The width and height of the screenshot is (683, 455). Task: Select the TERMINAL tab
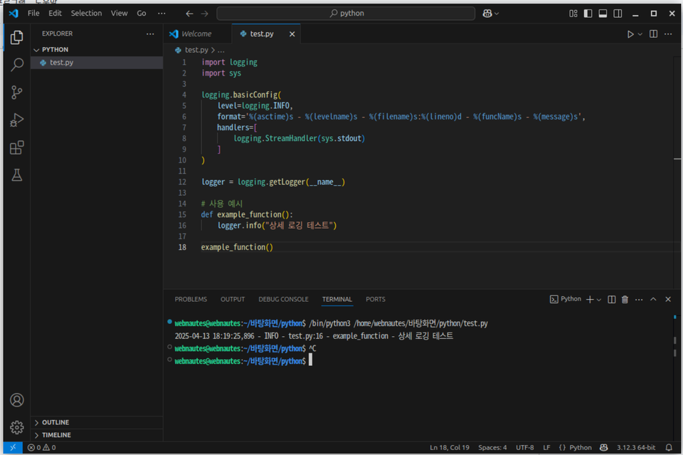[337, 299]
